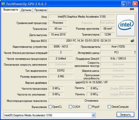Click the Имя field showing Accelerator 3150
The width and height of the screenshot is (139, 120).
82,17
